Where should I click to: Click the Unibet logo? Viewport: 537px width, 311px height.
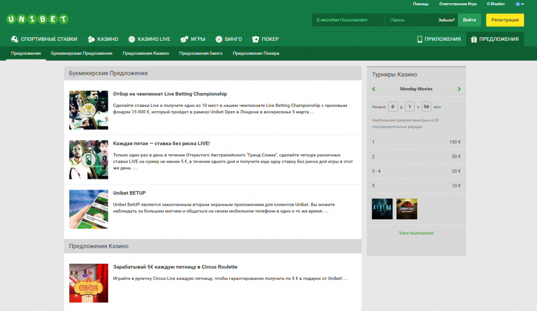[x=38, y=19]
